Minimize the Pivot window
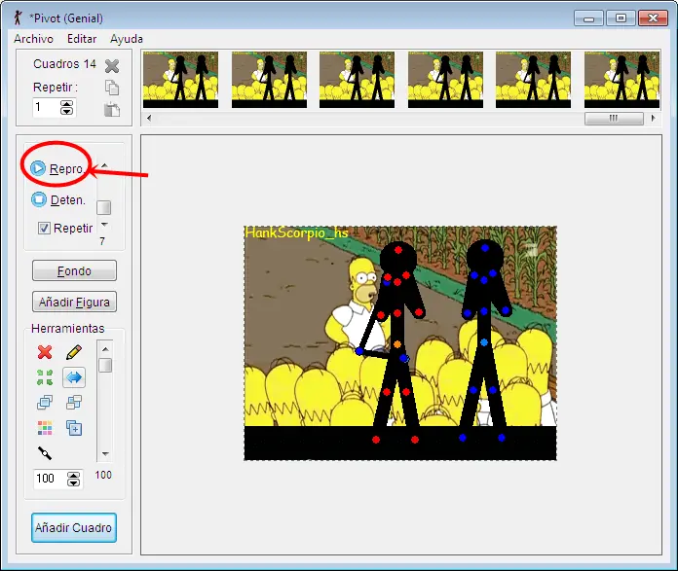Screen dimensions: 678x571 (x=588, y=18)
